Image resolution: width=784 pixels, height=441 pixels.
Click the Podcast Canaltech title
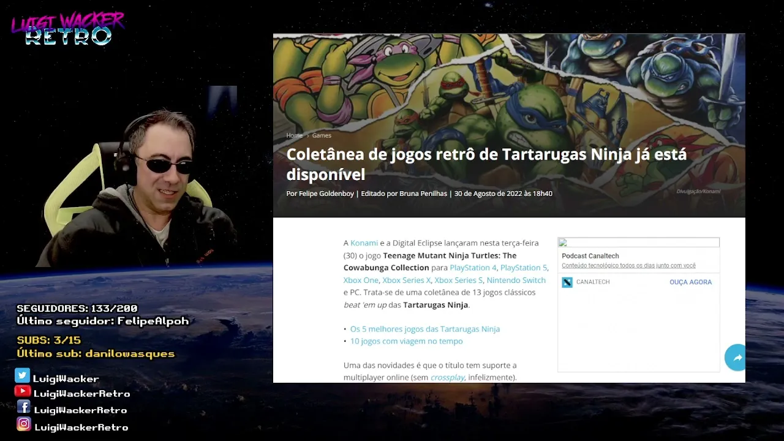[x=590, y=256]
